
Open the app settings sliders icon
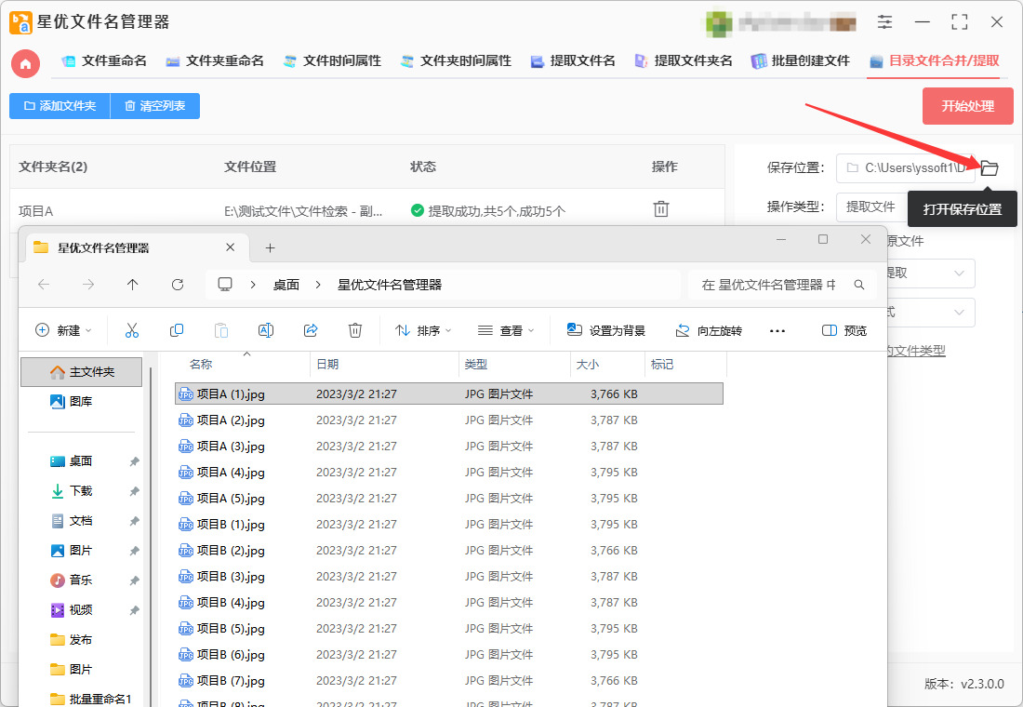(x=884, y=21)
